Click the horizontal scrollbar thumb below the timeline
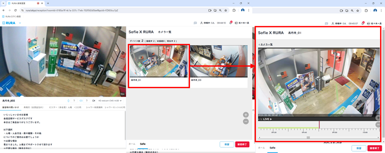Image resolution: width=385 pixels, height=153 pixels. (x=308, y=137)
